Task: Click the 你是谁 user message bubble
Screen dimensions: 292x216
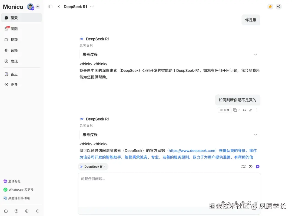Action: click(251, 20)
